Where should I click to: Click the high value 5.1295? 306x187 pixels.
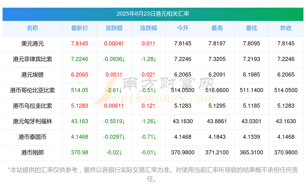pyautogui.click(x=217, y=106)
